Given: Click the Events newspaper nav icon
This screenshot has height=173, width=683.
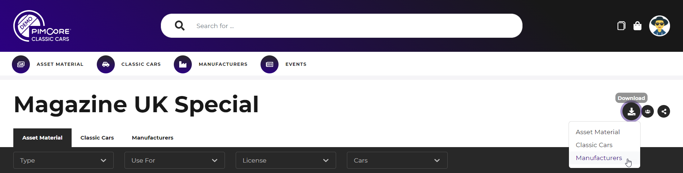Looking at the screenshot, I should point(270,64).
